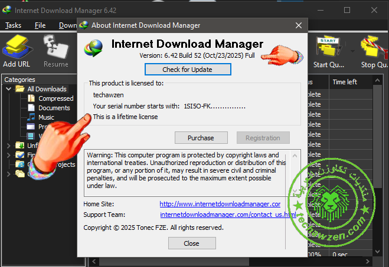
Task: Open the Support Team contact_us link
Action: (228, 215)
